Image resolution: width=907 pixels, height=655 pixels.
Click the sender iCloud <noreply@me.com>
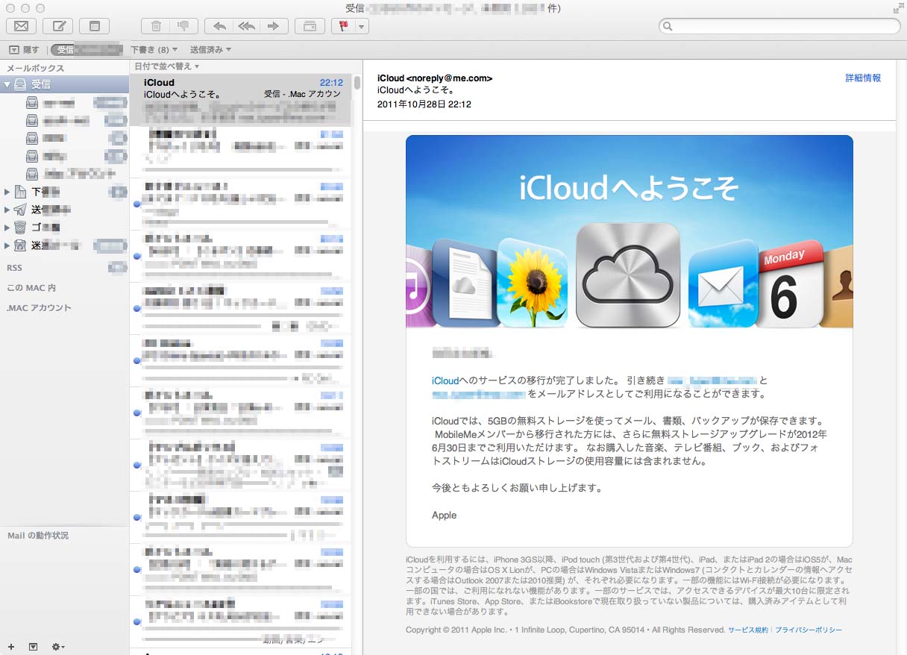point(435,78)
